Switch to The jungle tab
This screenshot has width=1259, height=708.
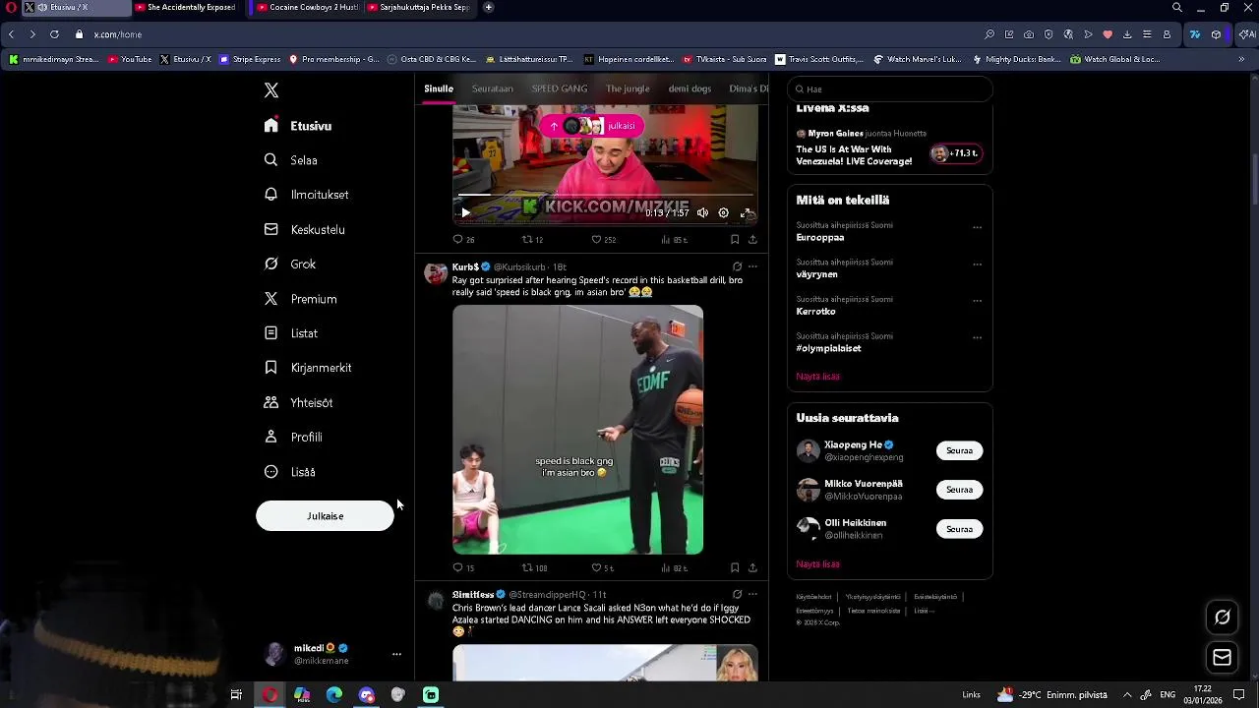tap(628, 88)
